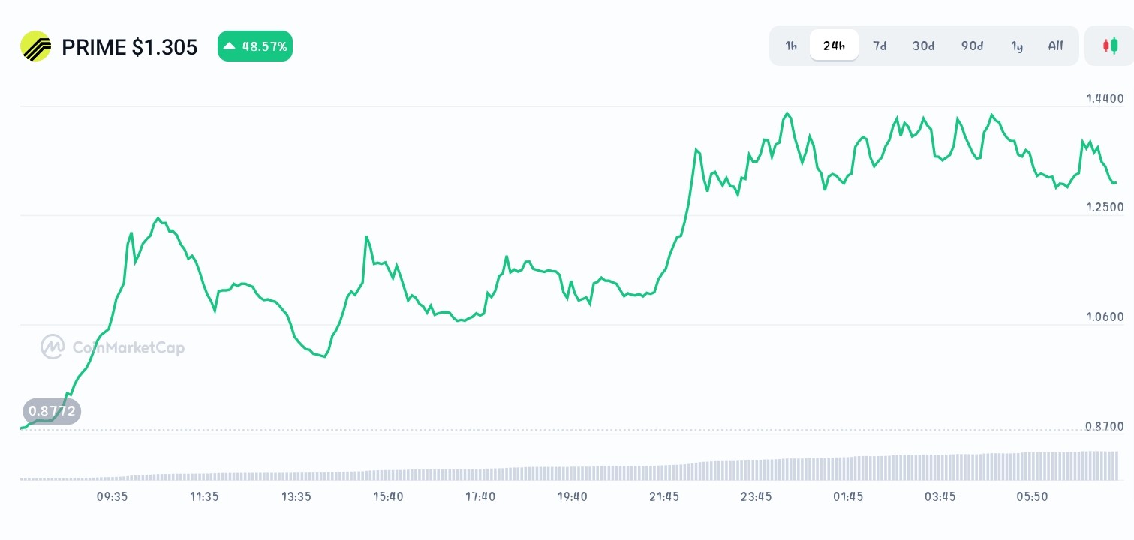Show the All-time chart
1134x540 pixels.
1055,46
